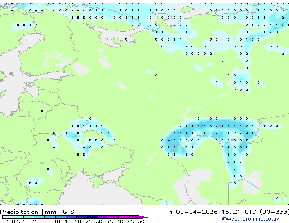Click the 10 to 15 mm legend swatch

point(61,217)
